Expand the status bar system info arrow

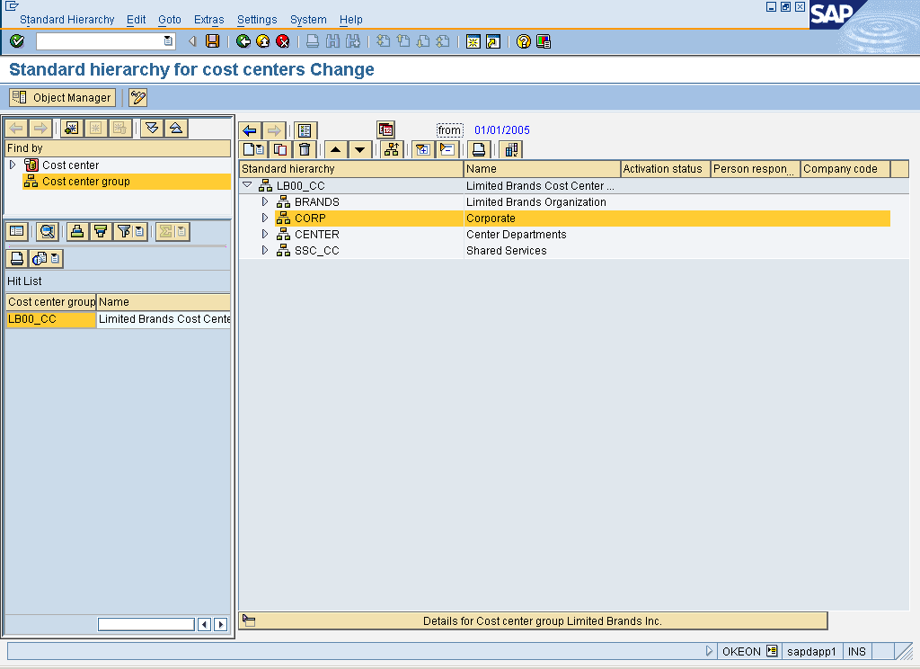709,651
